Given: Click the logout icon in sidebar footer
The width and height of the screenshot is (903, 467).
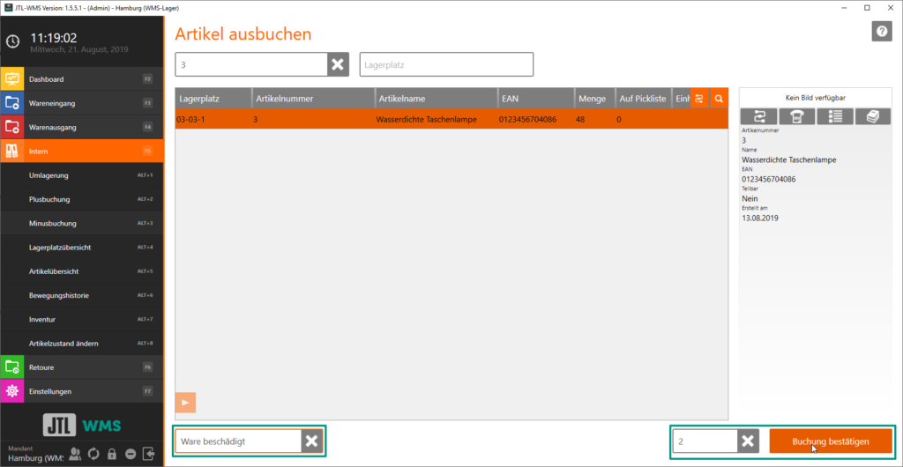Looking at the screenshot, I should 149,454.
